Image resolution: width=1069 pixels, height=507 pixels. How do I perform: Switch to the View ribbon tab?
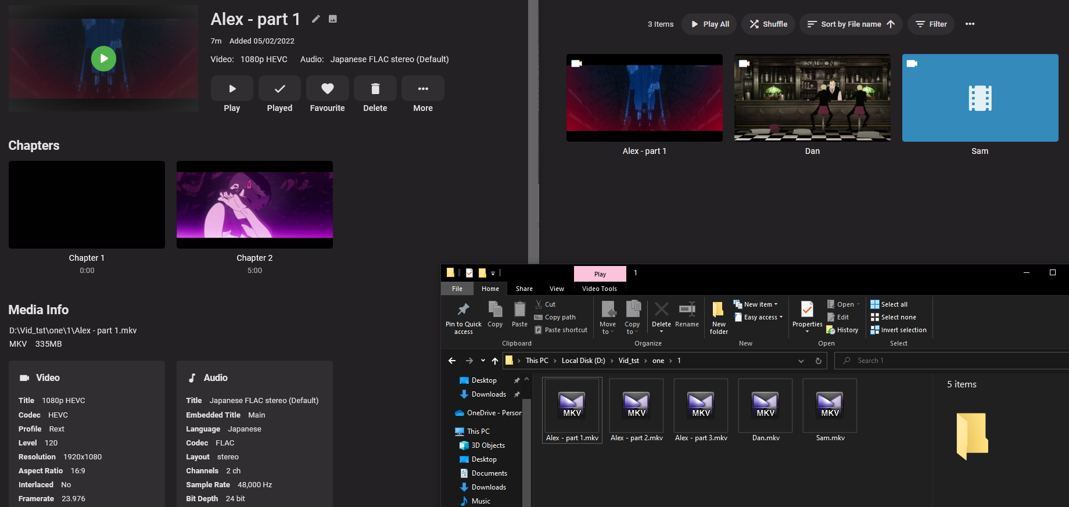[557, 289]
